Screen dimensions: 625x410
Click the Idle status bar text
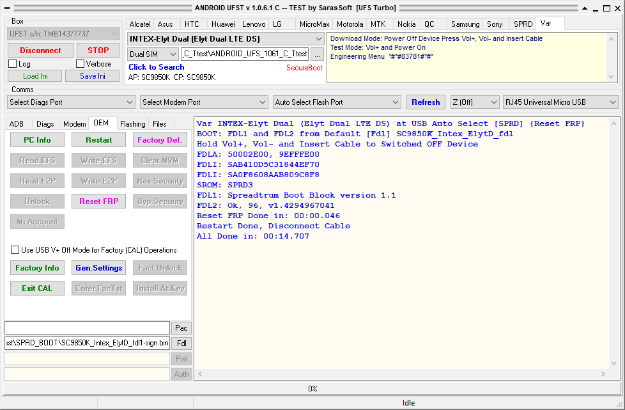[x=408, y=403]
